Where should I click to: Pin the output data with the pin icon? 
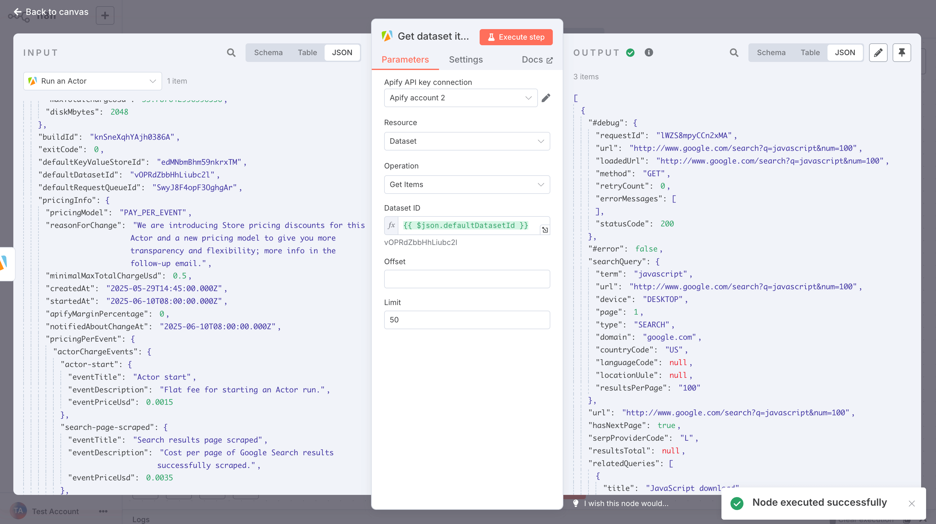coord(902,53)
